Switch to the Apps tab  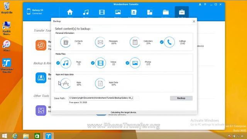pos(150,12)
